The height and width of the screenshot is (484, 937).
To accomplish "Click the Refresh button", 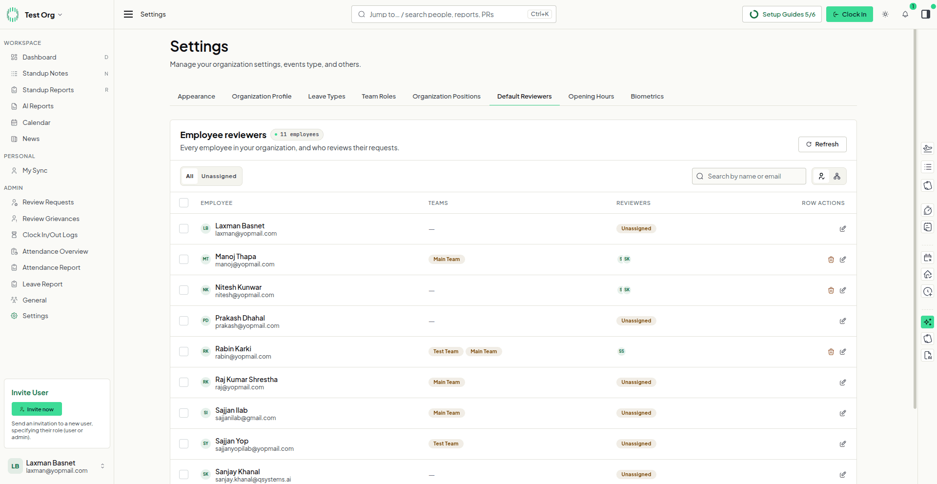I will point(822,144).
